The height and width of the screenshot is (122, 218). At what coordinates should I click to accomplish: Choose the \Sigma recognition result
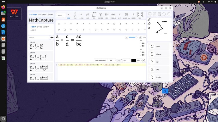tap(159, 54)
